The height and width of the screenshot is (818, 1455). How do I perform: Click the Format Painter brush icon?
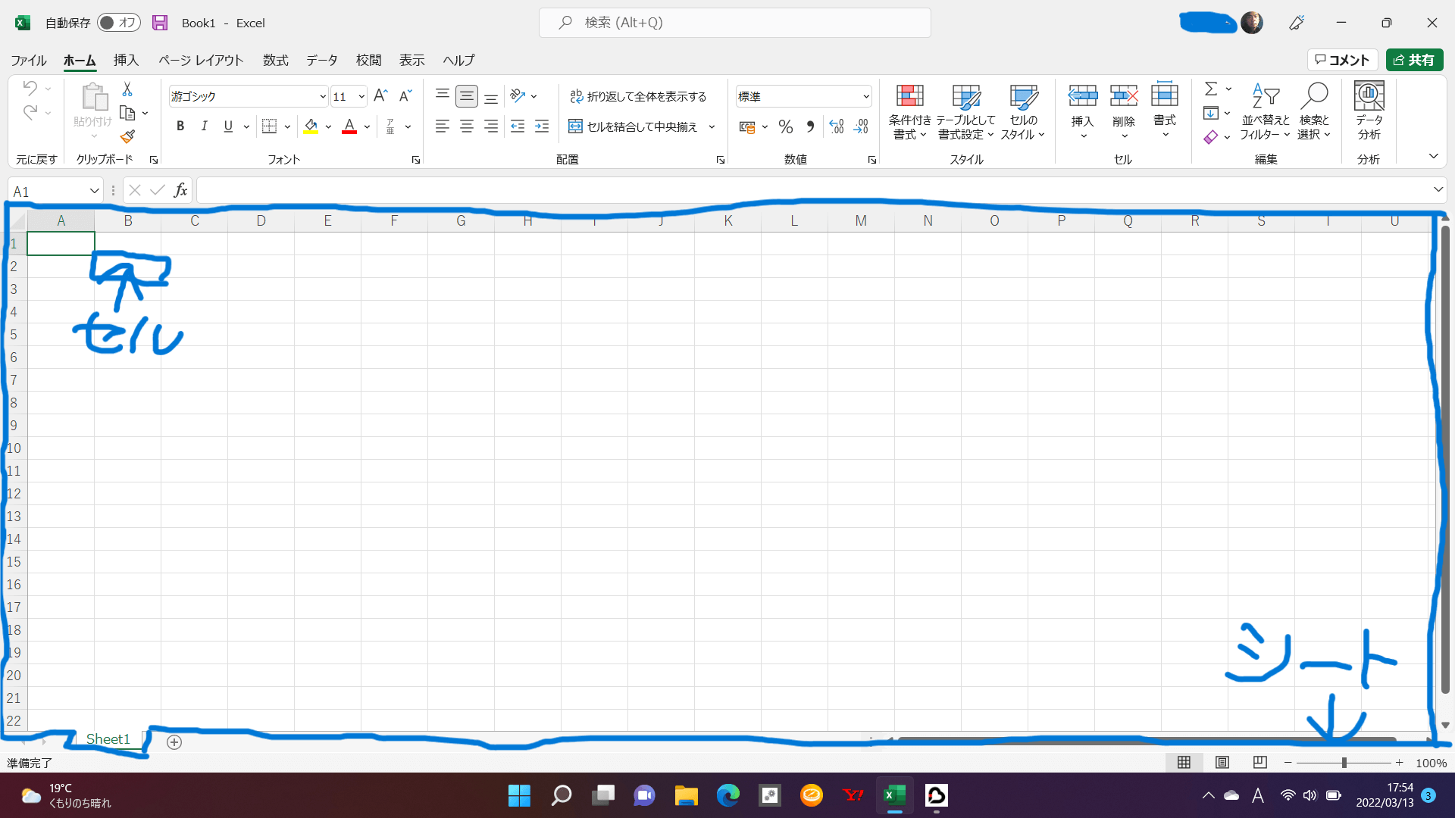[x=127, y=136]
